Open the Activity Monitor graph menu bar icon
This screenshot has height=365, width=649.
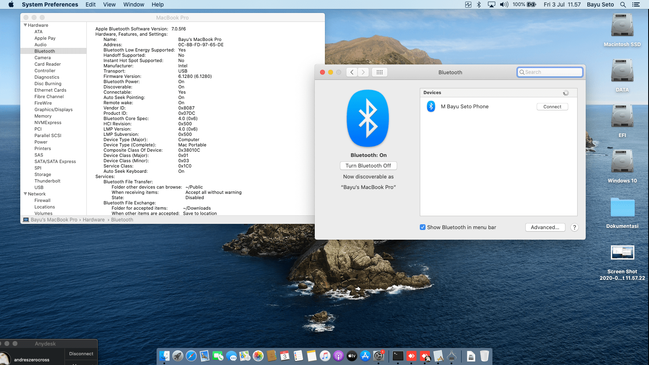pos(468,4)
